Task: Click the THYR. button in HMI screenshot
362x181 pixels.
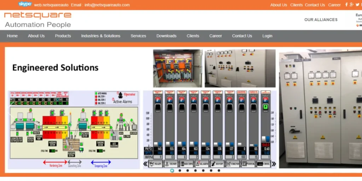Action: [248, 164]
